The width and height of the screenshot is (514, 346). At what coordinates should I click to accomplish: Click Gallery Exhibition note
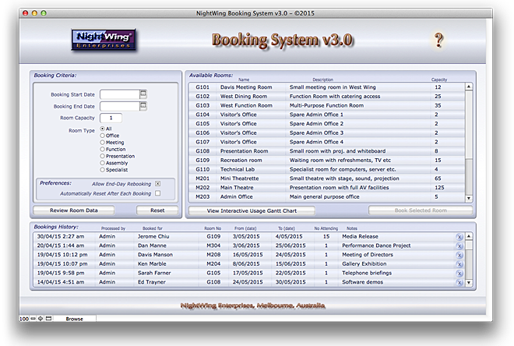364,264
